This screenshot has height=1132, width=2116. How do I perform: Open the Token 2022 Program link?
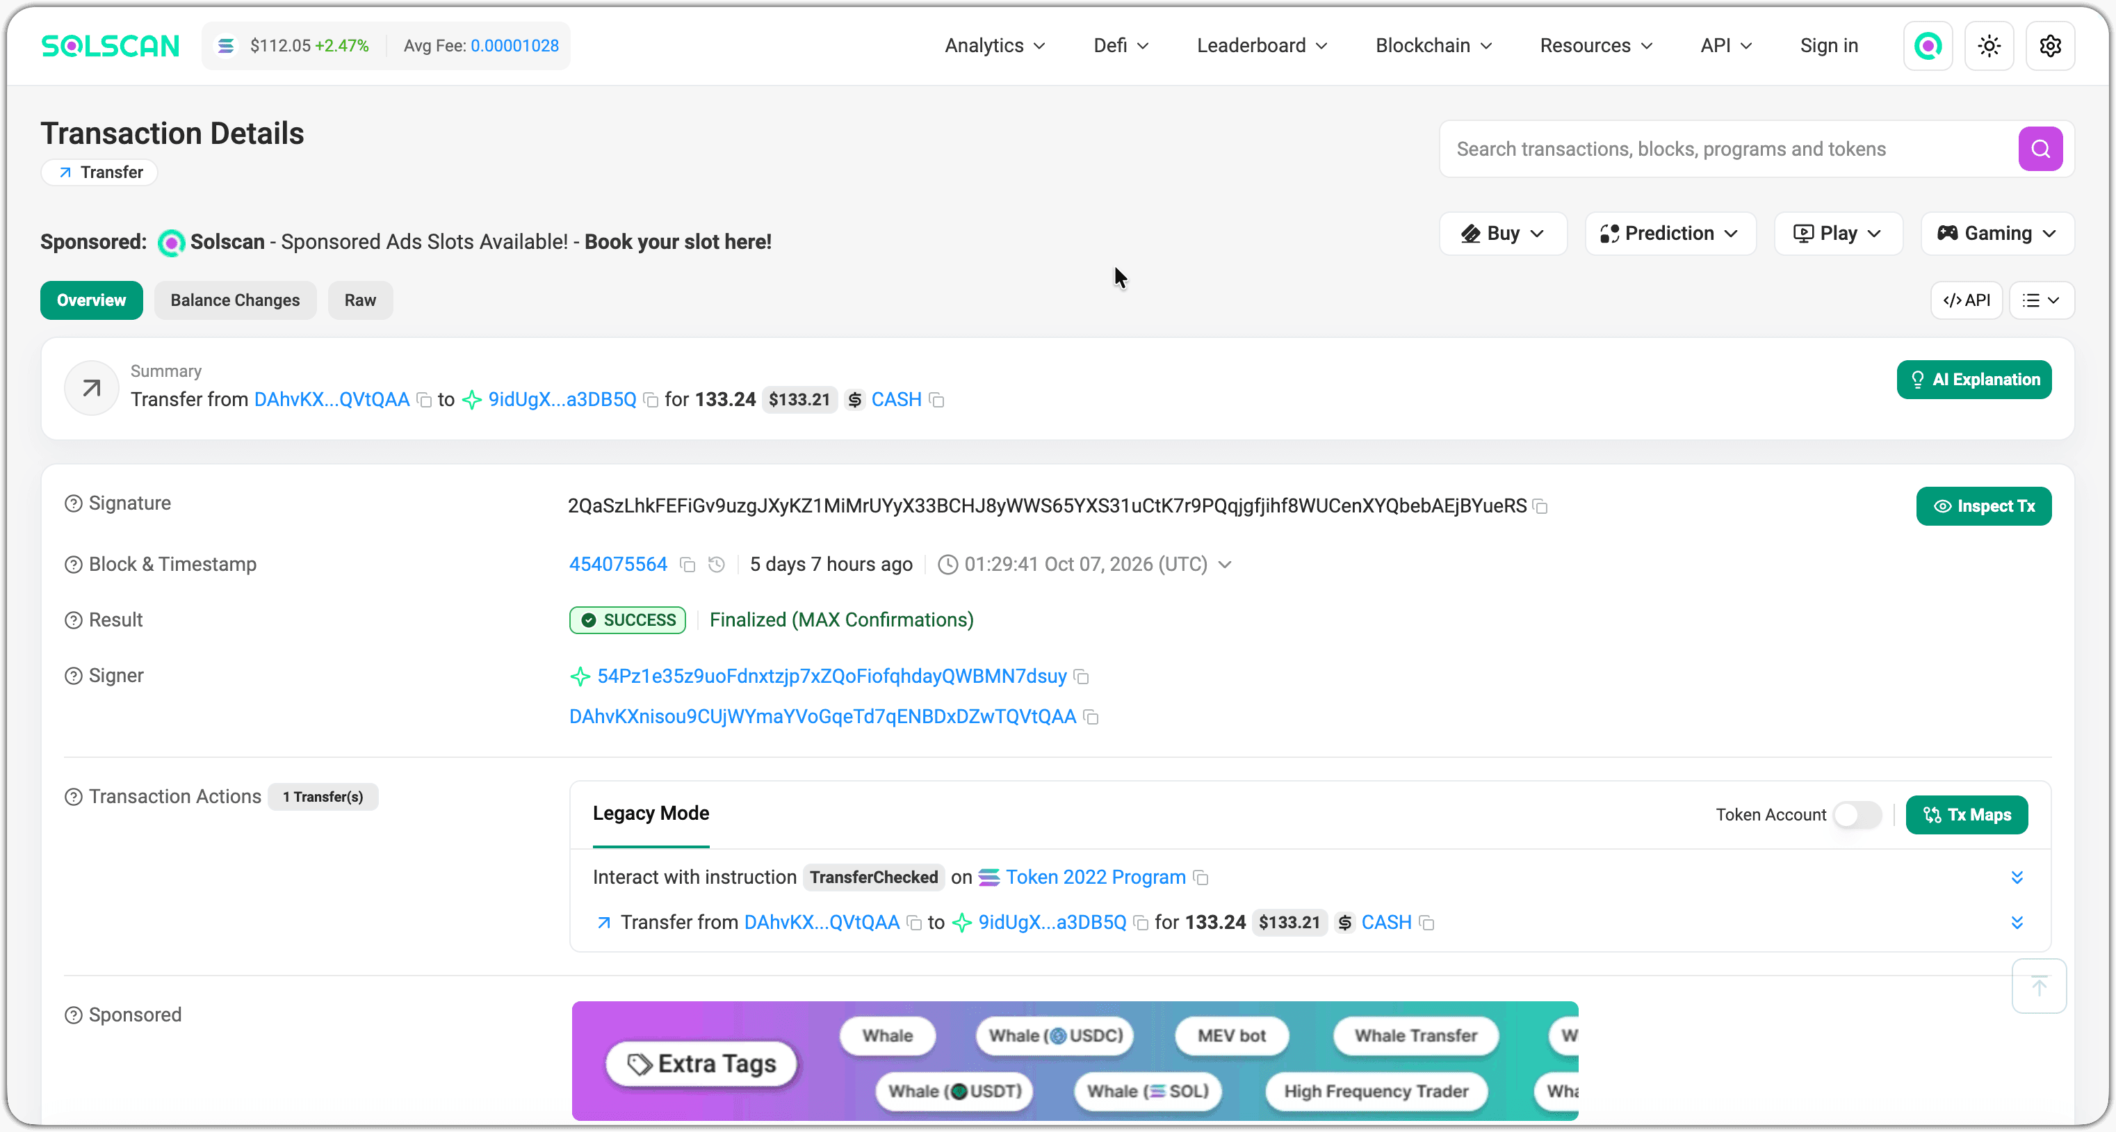[1095, 878]
